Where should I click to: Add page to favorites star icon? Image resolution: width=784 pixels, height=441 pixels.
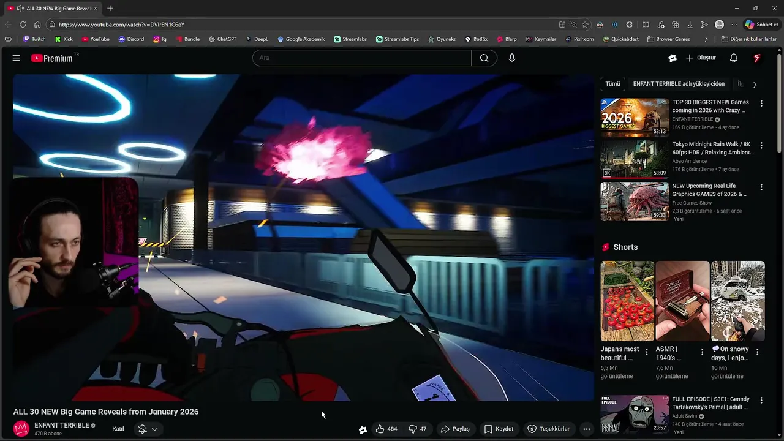(x=586, y=24)
